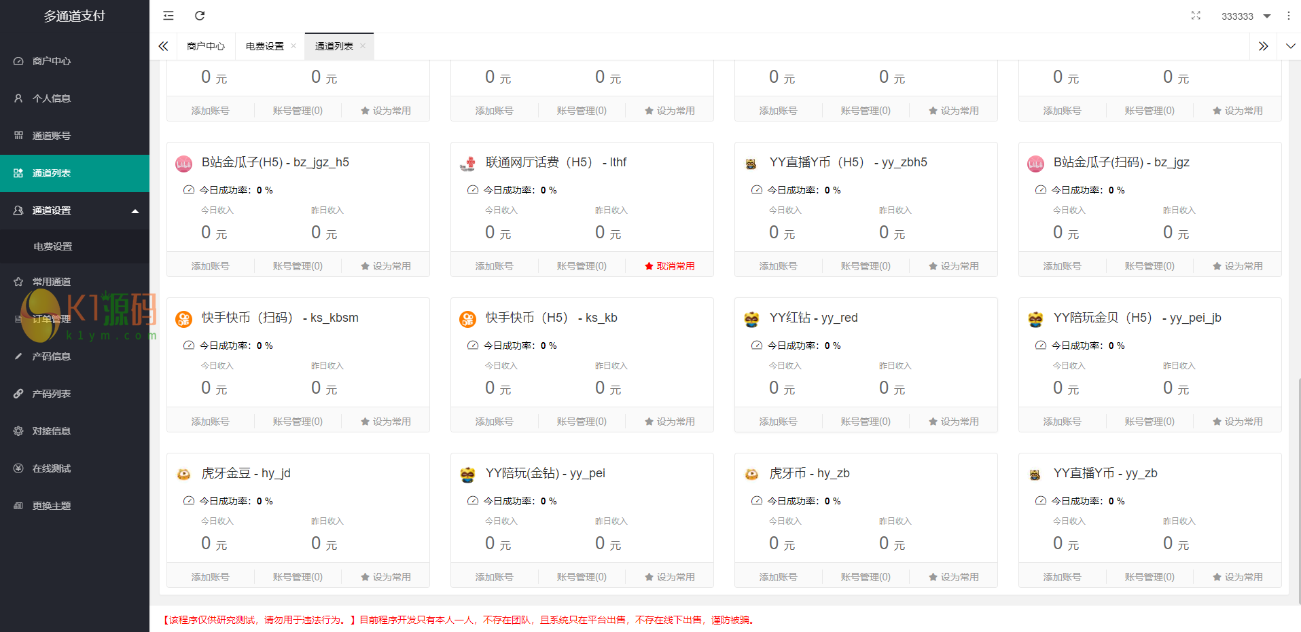Add account to YY红钻 channel
Screen dimensions: 1301x632
(779, 422)
